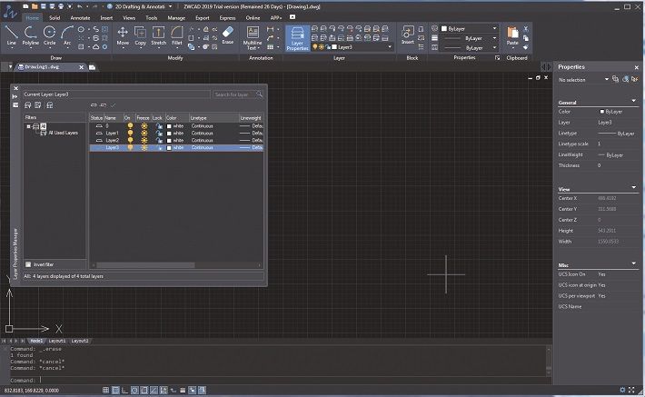Click the Cut scissors icon in Clipboard
Screen dimensions: 645x397
pyautogui.click(x=526, y=29)
